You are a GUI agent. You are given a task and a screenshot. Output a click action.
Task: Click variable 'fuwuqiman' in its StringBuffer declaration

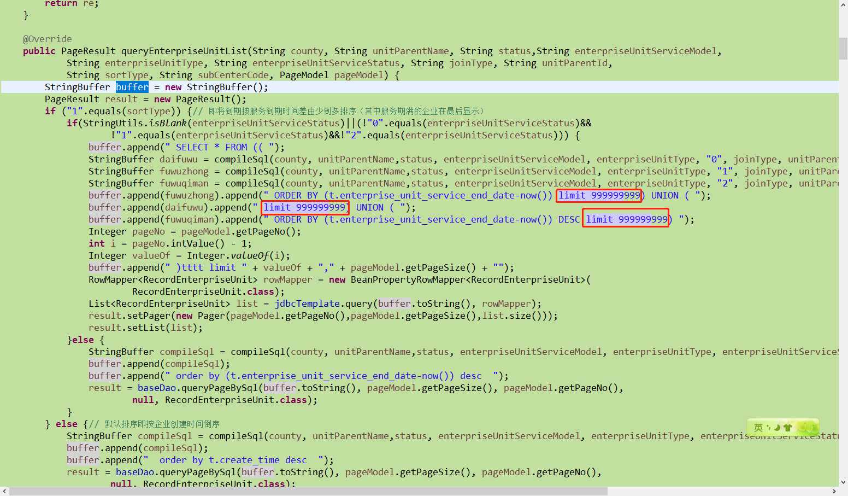pos(184,183)
